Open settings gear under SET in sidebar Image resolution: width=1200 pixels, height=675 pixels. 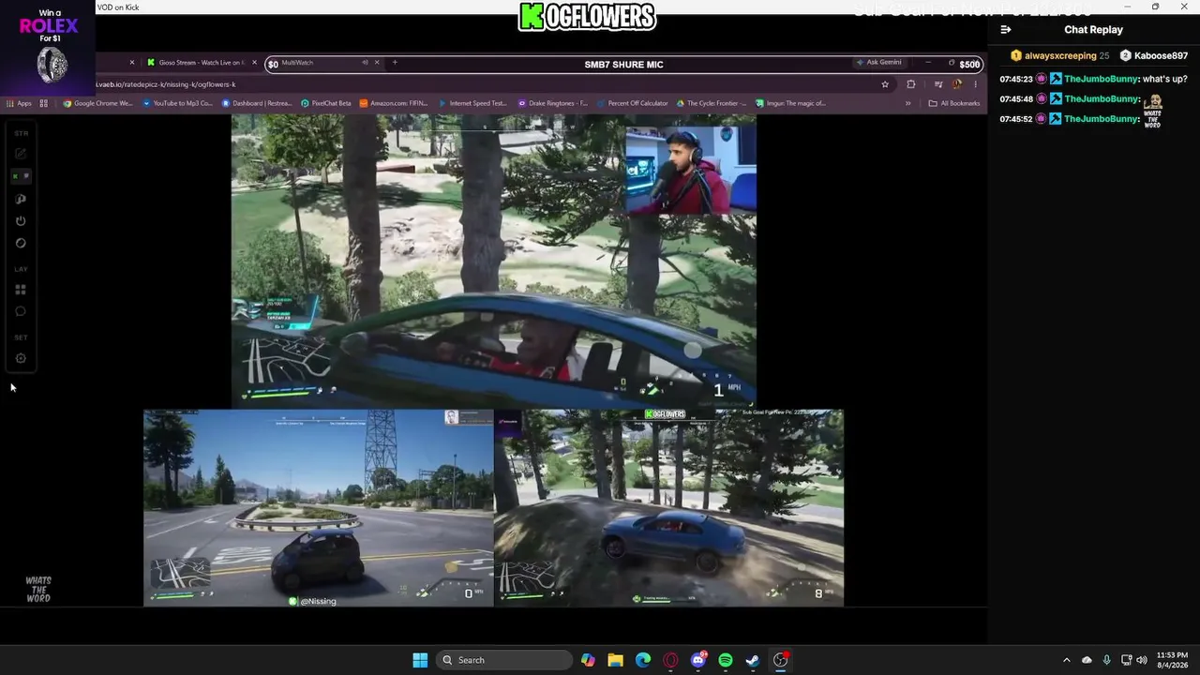[21, 358]
